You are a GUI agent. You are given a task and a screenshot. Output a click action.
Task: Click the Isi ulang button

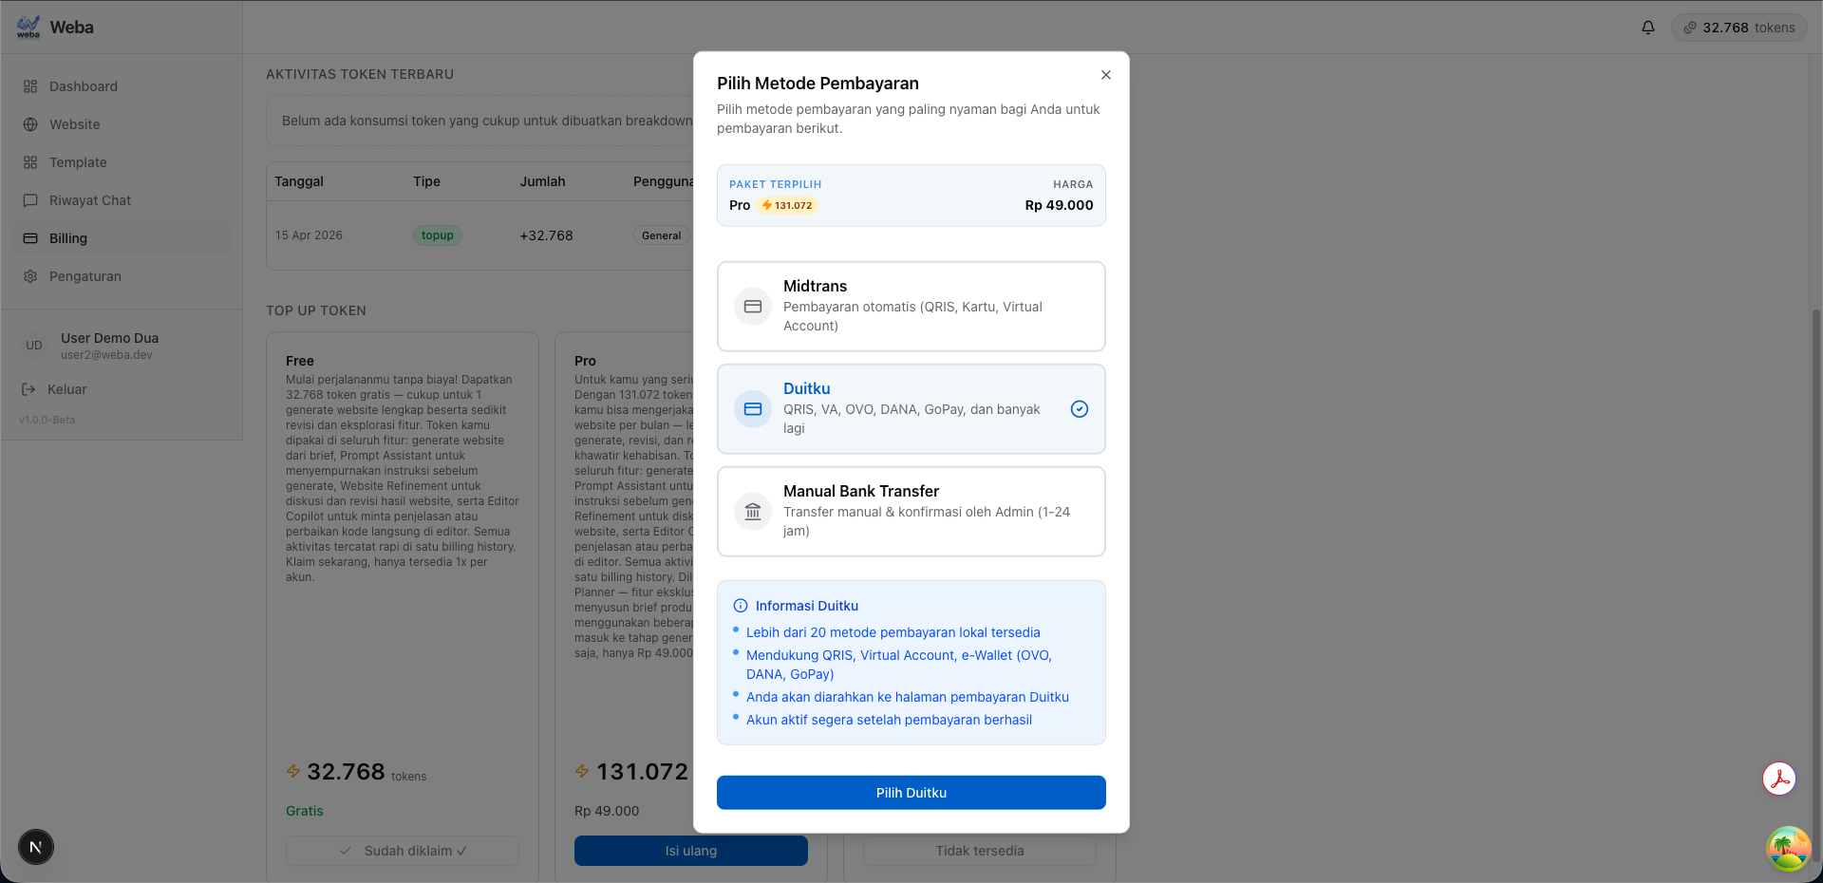691,851
